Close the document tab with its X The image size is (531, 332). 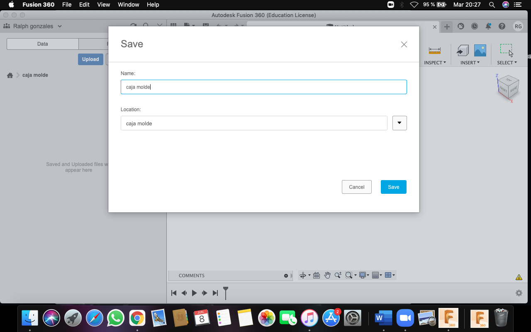[x=435, y=27]
